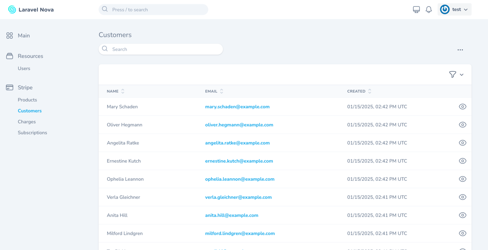This screenshot has height=250, width=488.
Task: View Oliver Hegmann record via eye icon
Action: 463,125
